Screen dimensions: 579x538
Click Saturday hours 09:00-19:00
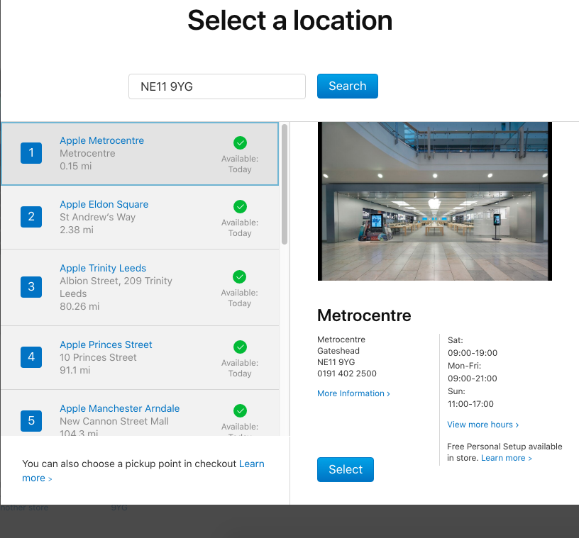click(x=473, y=353)
